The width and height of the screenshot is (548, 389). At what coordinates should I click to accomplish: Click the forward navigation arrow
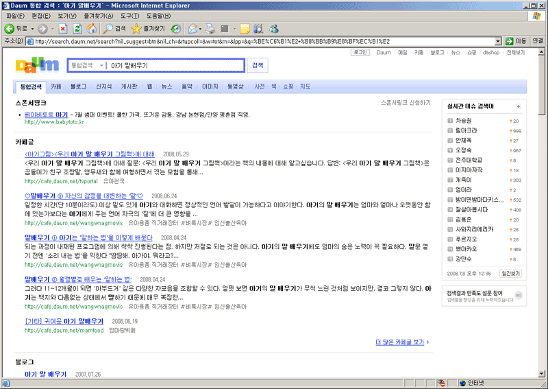pos(42,29)
